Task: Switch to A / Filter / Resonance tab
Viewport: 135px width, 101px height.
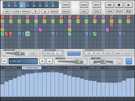Action: click(x=53, y=68)
